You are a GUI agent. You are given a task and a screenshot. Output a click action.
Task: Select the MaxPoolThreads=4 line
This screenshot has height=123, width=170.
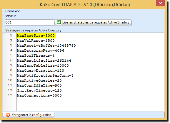pyautogui.click(x=36, y=55)
